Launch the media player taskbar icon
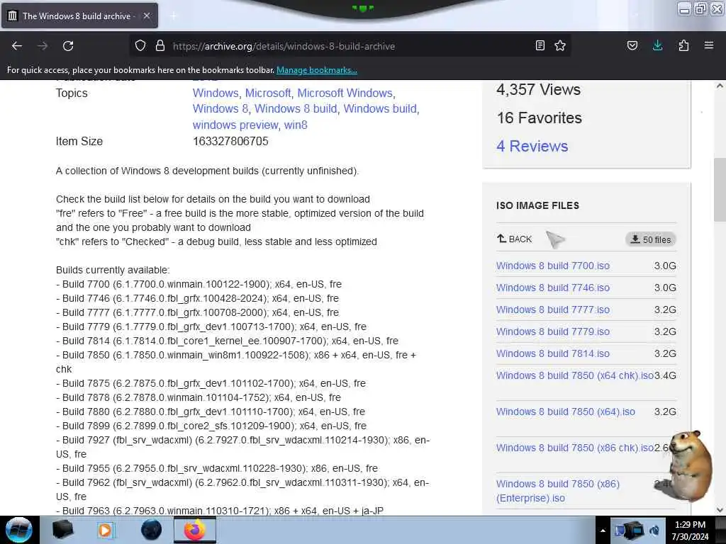 click(x=106, y=530)
